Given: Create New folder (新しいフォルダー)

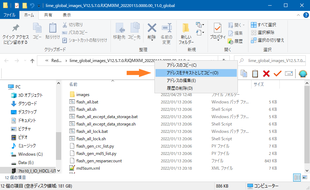Looking at the screenshot, I should coord(186,33).
